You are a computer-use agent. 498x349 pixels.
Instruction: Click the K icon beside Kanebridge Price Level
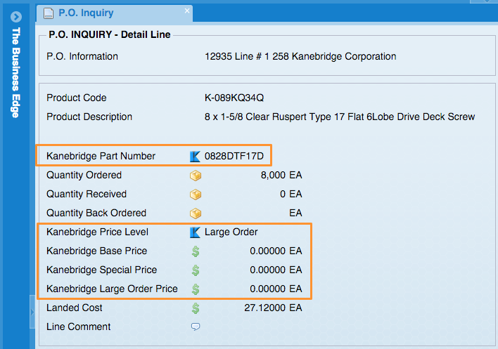195,232
